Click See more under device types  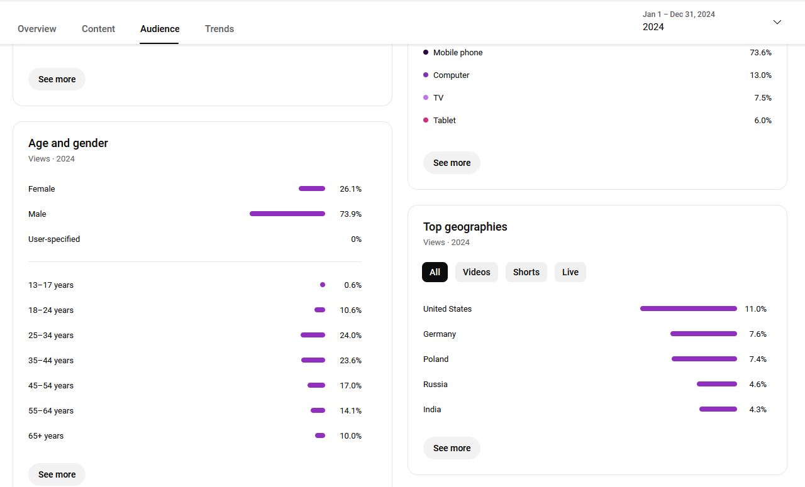point(452,163)
